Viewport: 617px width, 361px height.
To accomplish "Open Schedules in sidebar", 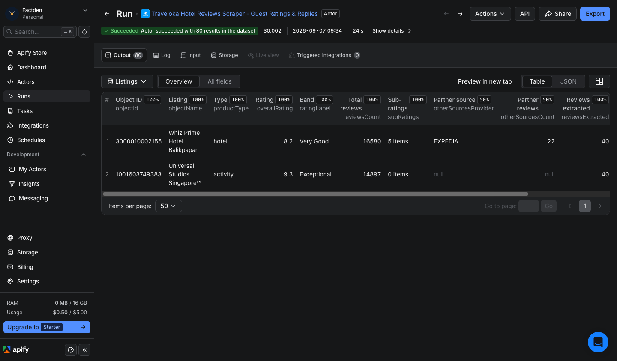I will 47,140.
